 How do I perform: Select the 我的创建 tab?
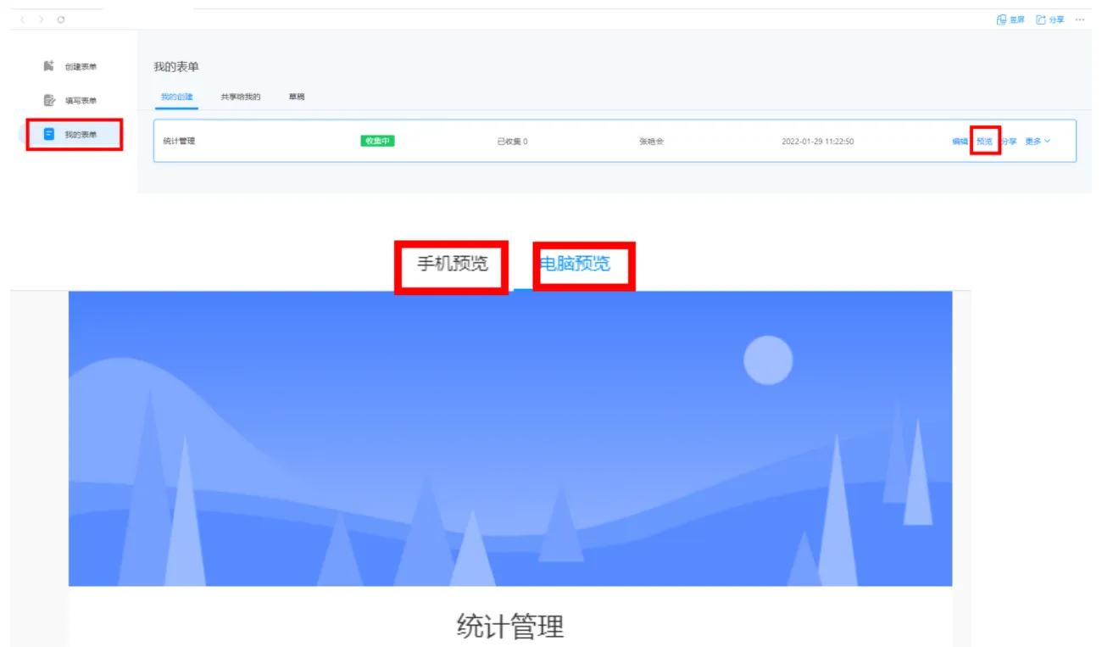[x=177, y=96]
